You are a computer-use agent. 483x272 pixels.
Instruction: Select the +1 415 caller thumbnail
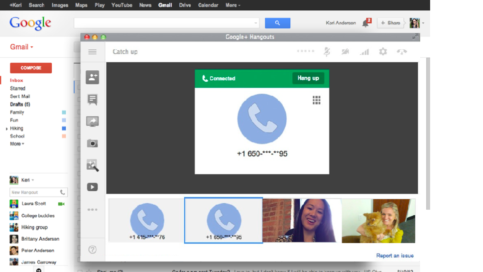point(146,221)
